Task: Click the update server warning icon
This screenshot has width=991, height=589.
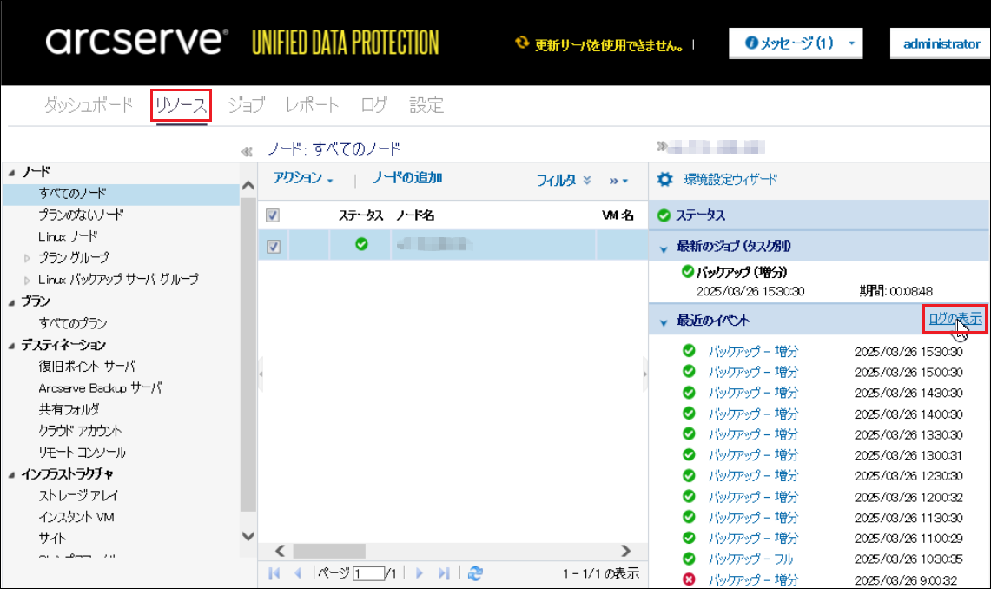Action: click(522, 43)
